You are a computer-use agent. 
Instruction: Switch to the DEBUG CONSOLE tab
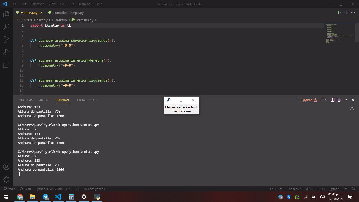point(87,100)
